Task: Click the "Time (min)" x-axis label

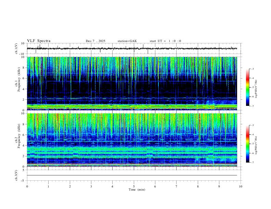Action: pos(137,190)
